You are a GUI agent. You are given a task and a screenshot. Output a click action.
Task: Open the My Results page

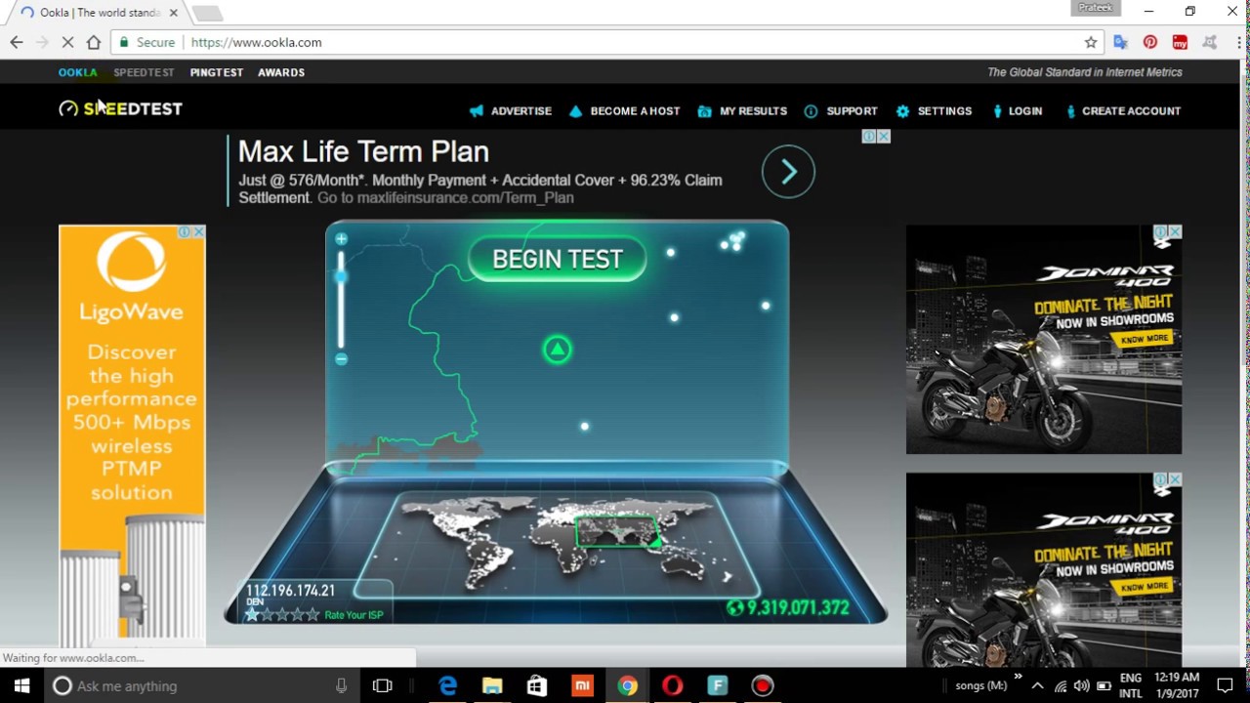pyautogui.click(x=753, y=111)
